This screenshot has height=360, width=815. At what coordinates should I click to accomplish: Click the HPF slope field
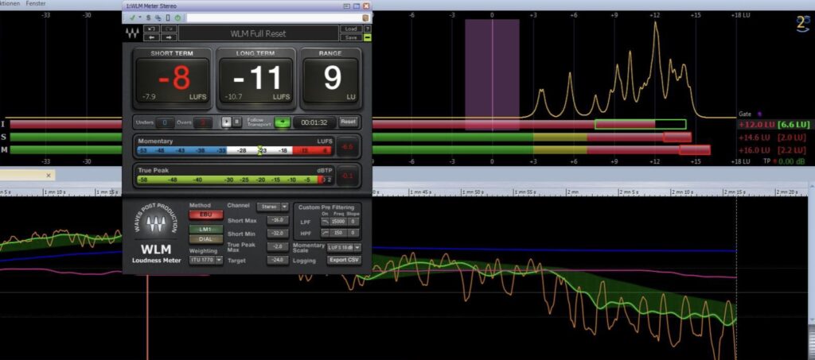pyautogui.click(x=353, y=234)
